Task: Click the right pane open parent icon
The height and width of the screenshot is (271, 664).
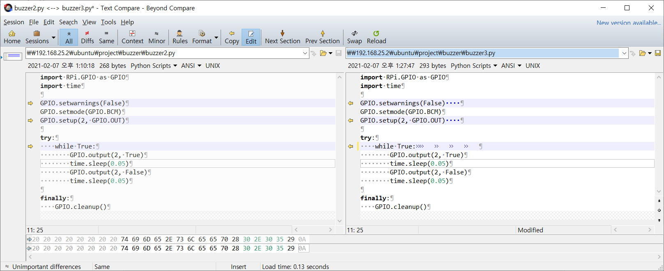Action: pos(633,53)
